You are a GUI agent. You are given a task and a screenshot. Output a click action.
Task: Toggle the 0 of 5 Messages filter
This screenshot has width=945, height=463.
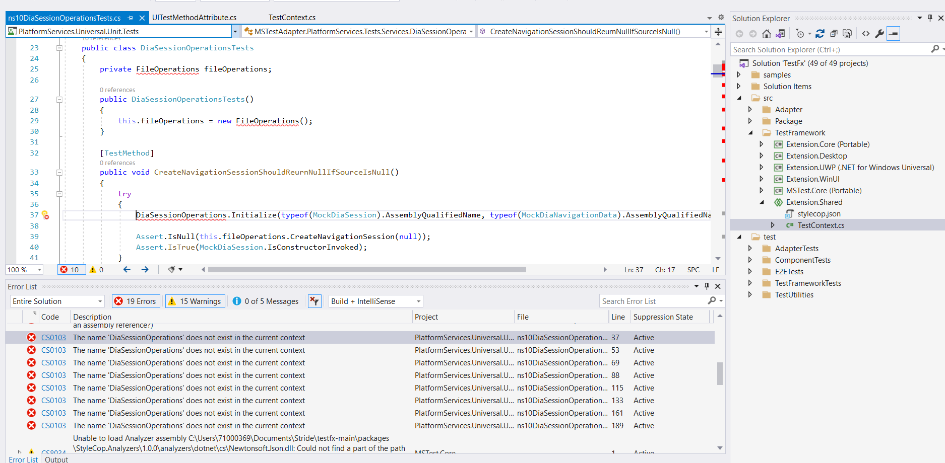tap(266, 301)
